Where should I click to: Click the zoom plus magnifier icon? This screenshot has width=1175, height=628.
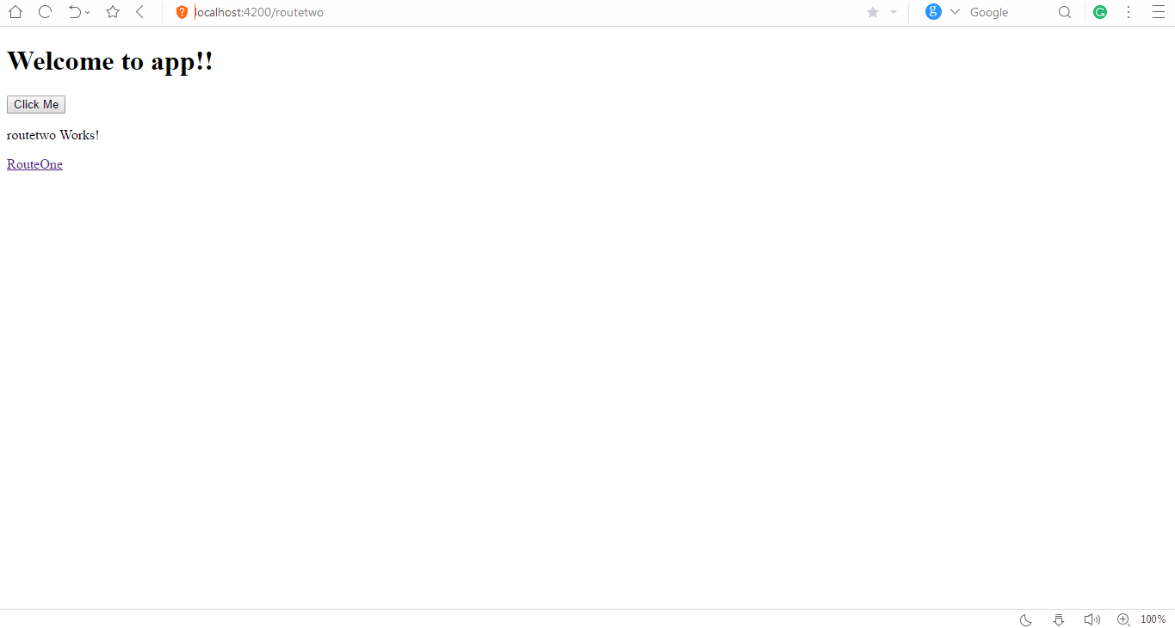pyautogui.click(x=1123, y=619)
